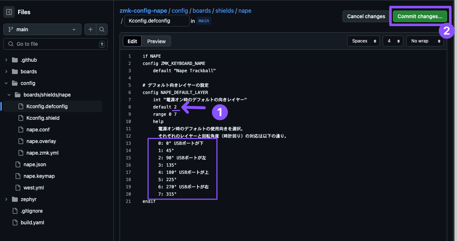The width and height of the screenshot is (457, 241).
Task: Open .gitignore file
Action: [x=31, y=211]
